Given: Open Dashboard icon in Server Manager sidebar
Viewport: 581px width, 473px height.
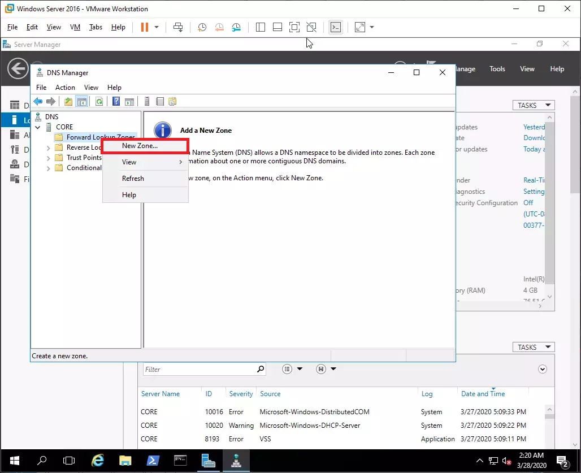Looking at the screenshot, I should point(15,105).
